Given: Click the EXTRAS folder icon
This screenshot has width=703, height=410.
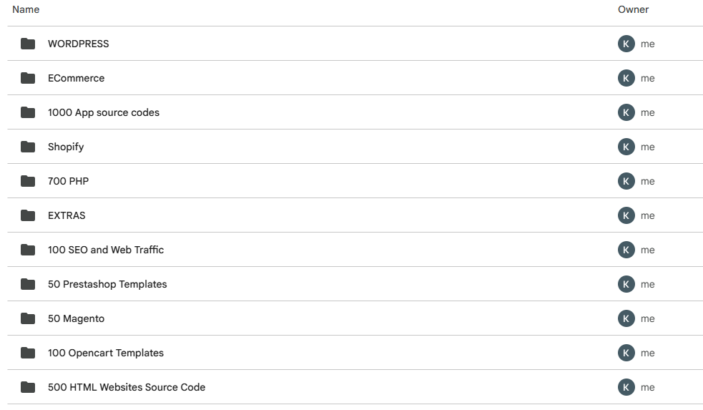Looking at the screenshot, I should 28,215.
